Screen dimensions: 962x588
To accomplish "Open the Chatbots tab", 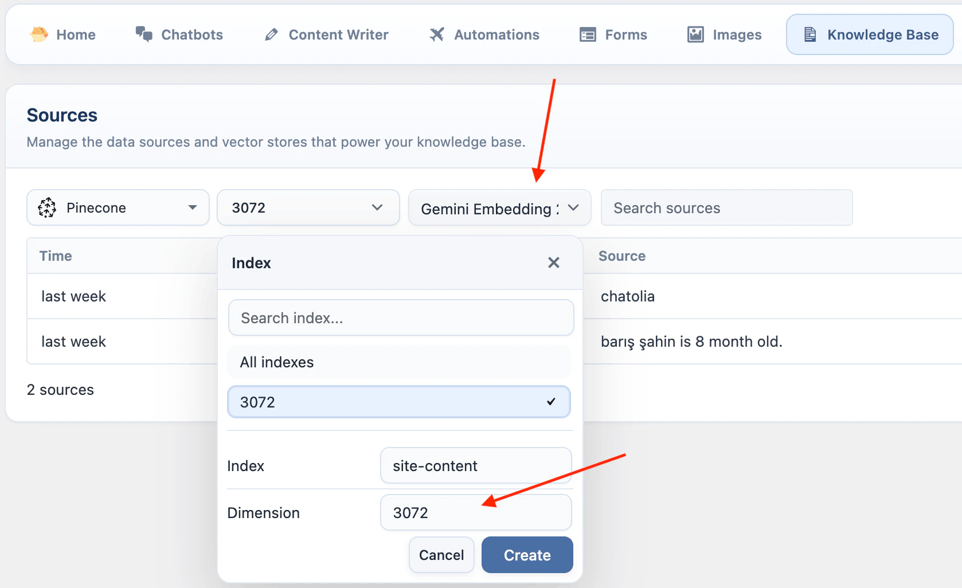I will point(179,34).
